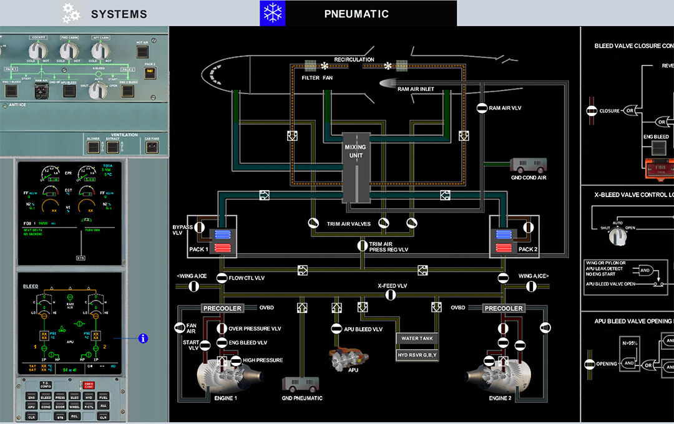Image resolution: width=674 pixels, height=424 pixels.
Task: Click the blue info icon beside BLEED display
Action: click(142, 338)
